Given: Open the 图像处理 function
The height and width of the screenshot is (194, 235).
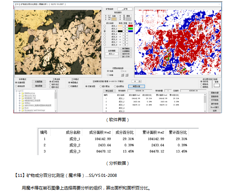Looking at the screenshot, I should point(215,93).
